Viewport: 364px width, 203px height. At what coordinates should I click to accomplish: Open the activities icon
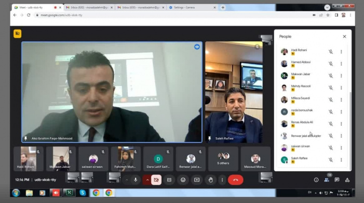click(x=347, y=180)
